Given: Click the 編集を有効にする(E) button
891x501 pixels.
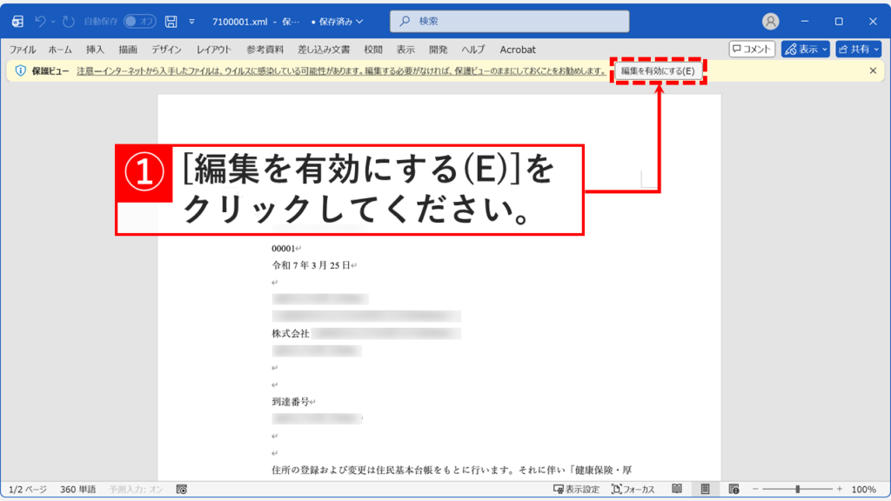Looking at the screenshot, I should [x=660, y=70].
